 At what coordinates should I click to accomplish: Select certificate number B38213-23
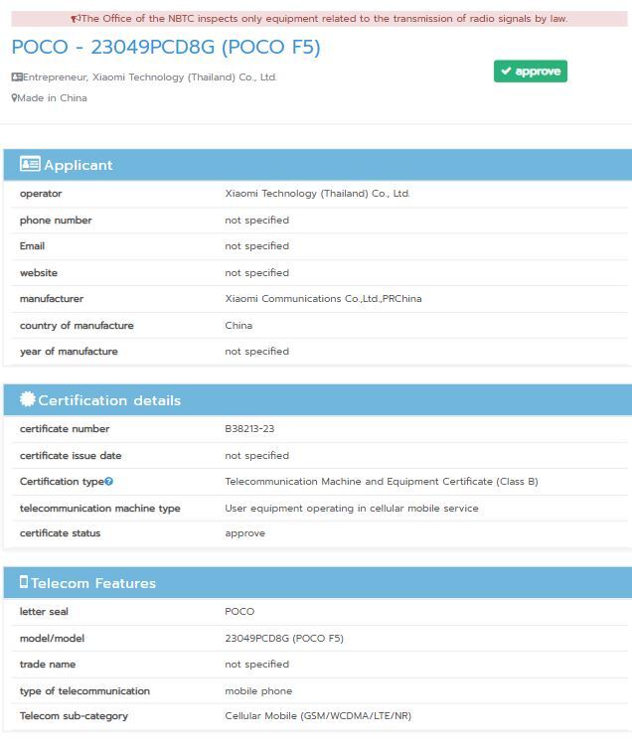pyautogui.click(x=249, y=429)
